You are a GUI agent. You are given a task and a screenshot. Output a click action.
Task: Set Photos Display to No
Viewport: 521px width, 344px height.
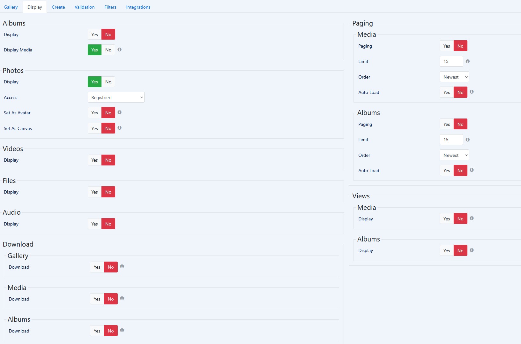(108, 82)
